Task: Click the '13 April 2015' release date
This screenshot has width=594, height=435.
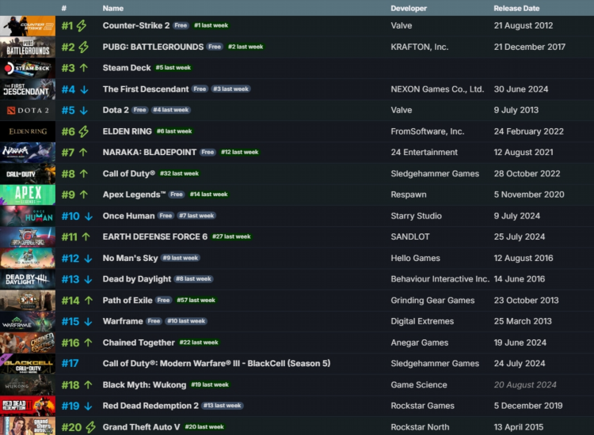Action: (518, 427)
